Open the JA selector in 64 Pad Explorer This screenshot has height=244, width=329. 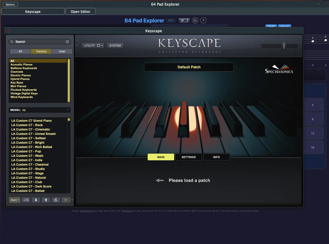coord(184,20)
